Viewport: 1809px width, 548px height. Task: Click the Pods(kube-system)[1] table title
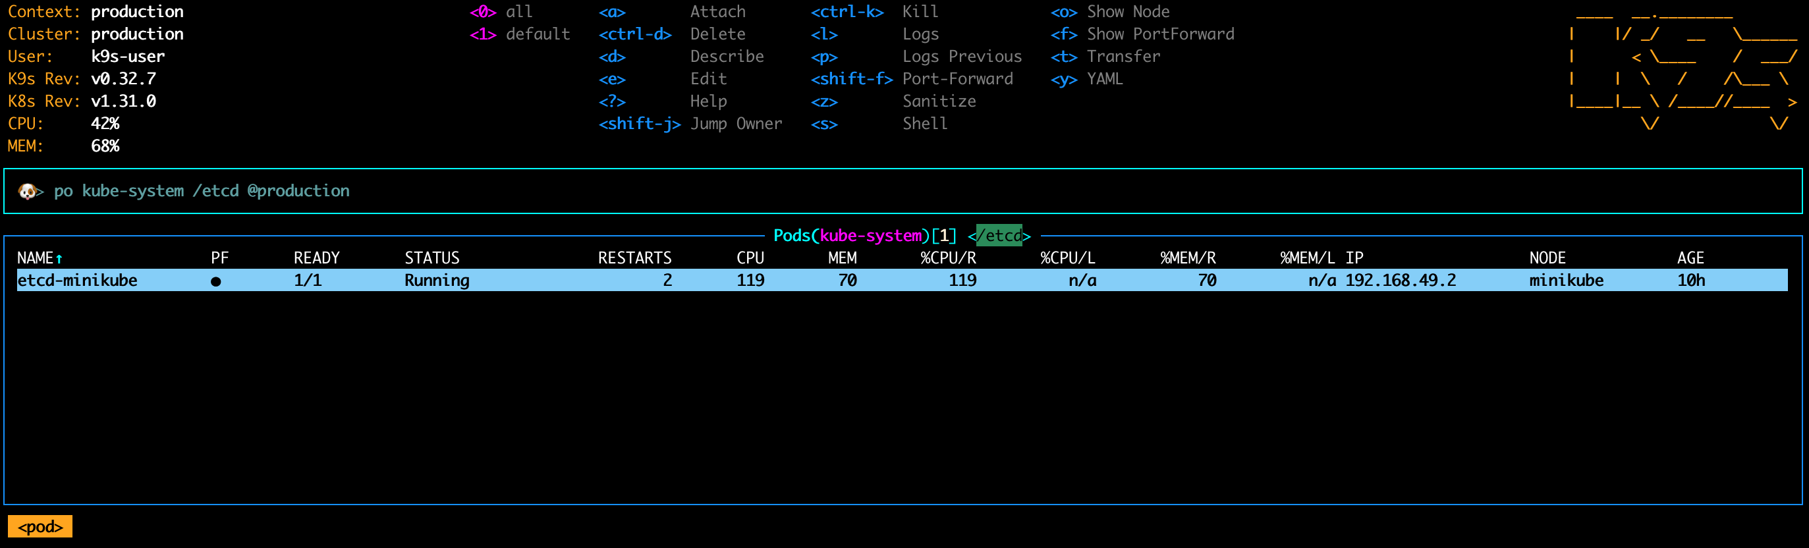(x=865, y=236)
